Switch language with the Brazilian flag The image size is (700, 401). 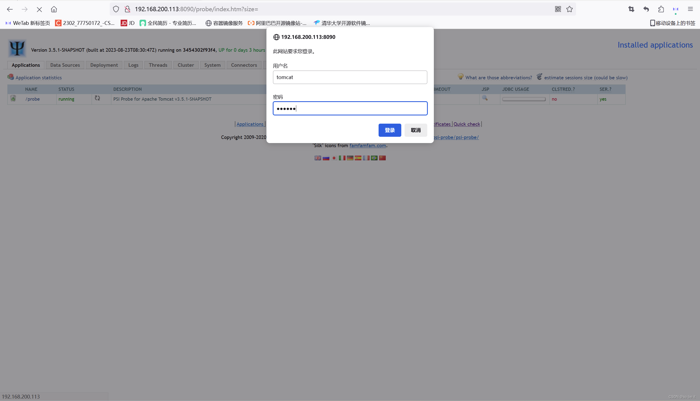point(374,158)
